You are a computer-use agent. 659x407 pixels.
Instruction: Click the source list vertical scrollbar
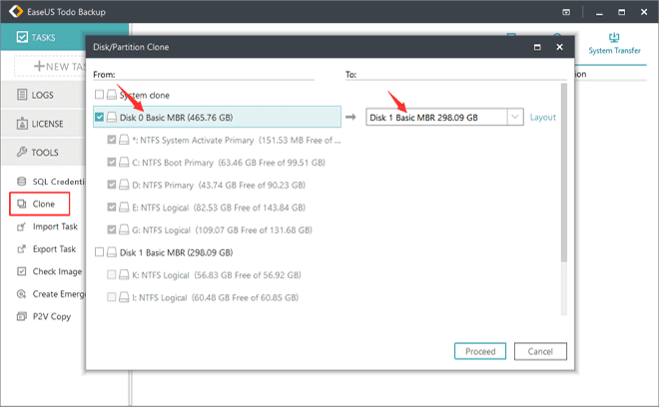pyautogui.click(x=564, y=170)
